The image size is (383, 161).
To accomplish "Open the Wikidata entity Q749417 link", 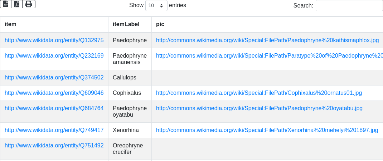I will (x=54, y=130).
